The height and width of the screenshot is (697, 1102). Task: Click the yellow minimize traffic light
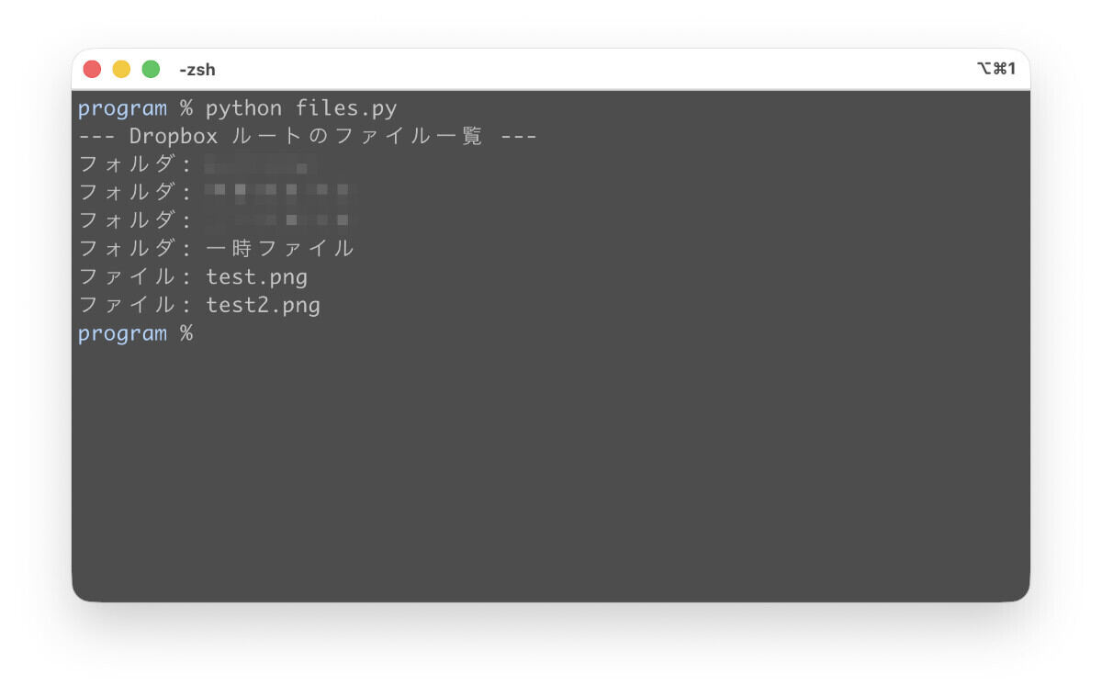click(x=121, y=69)
